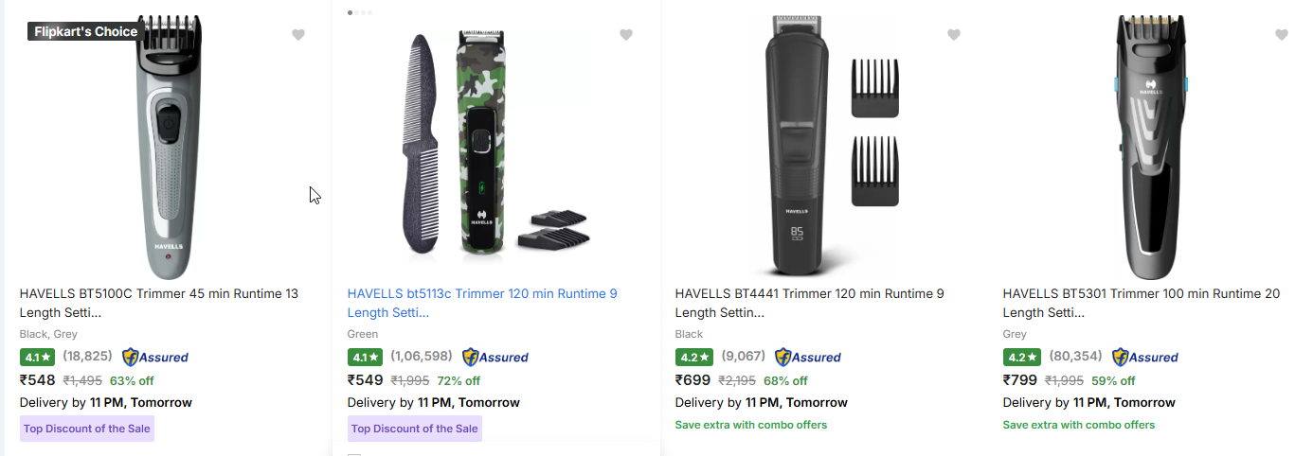Open HAVELLS BT5301 Trimmer title link
This screenshot has height=456, width=1313.
point(1142,303)
